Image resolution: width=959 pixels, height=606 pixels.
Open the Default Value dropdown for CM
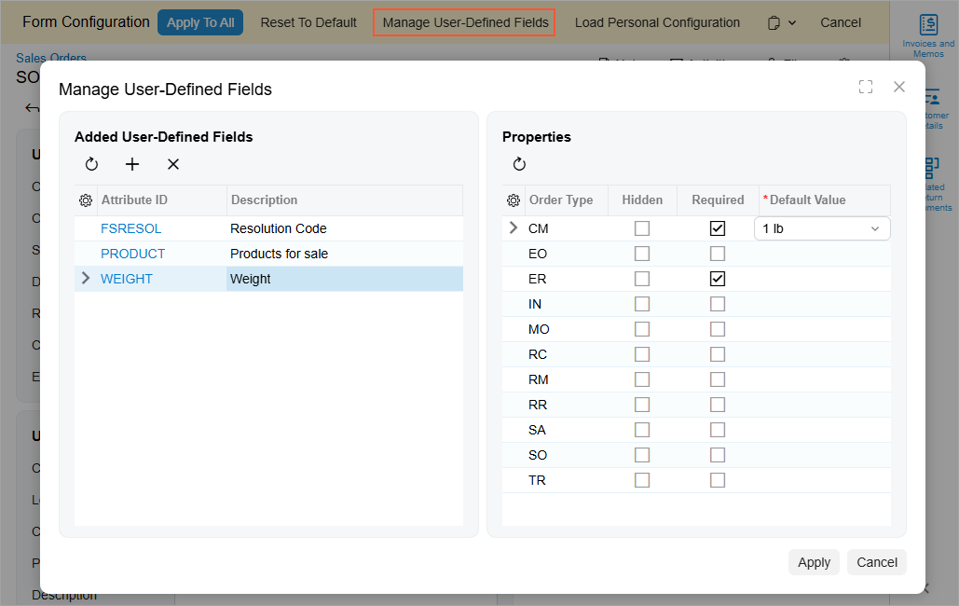[874, 228]
